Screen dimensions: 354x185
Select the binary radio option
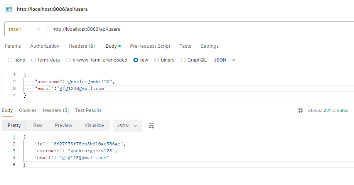[157, 60]
